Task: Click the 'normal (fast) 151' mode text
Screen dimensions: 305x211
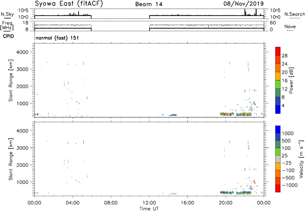Action: [x=58, y=38]
